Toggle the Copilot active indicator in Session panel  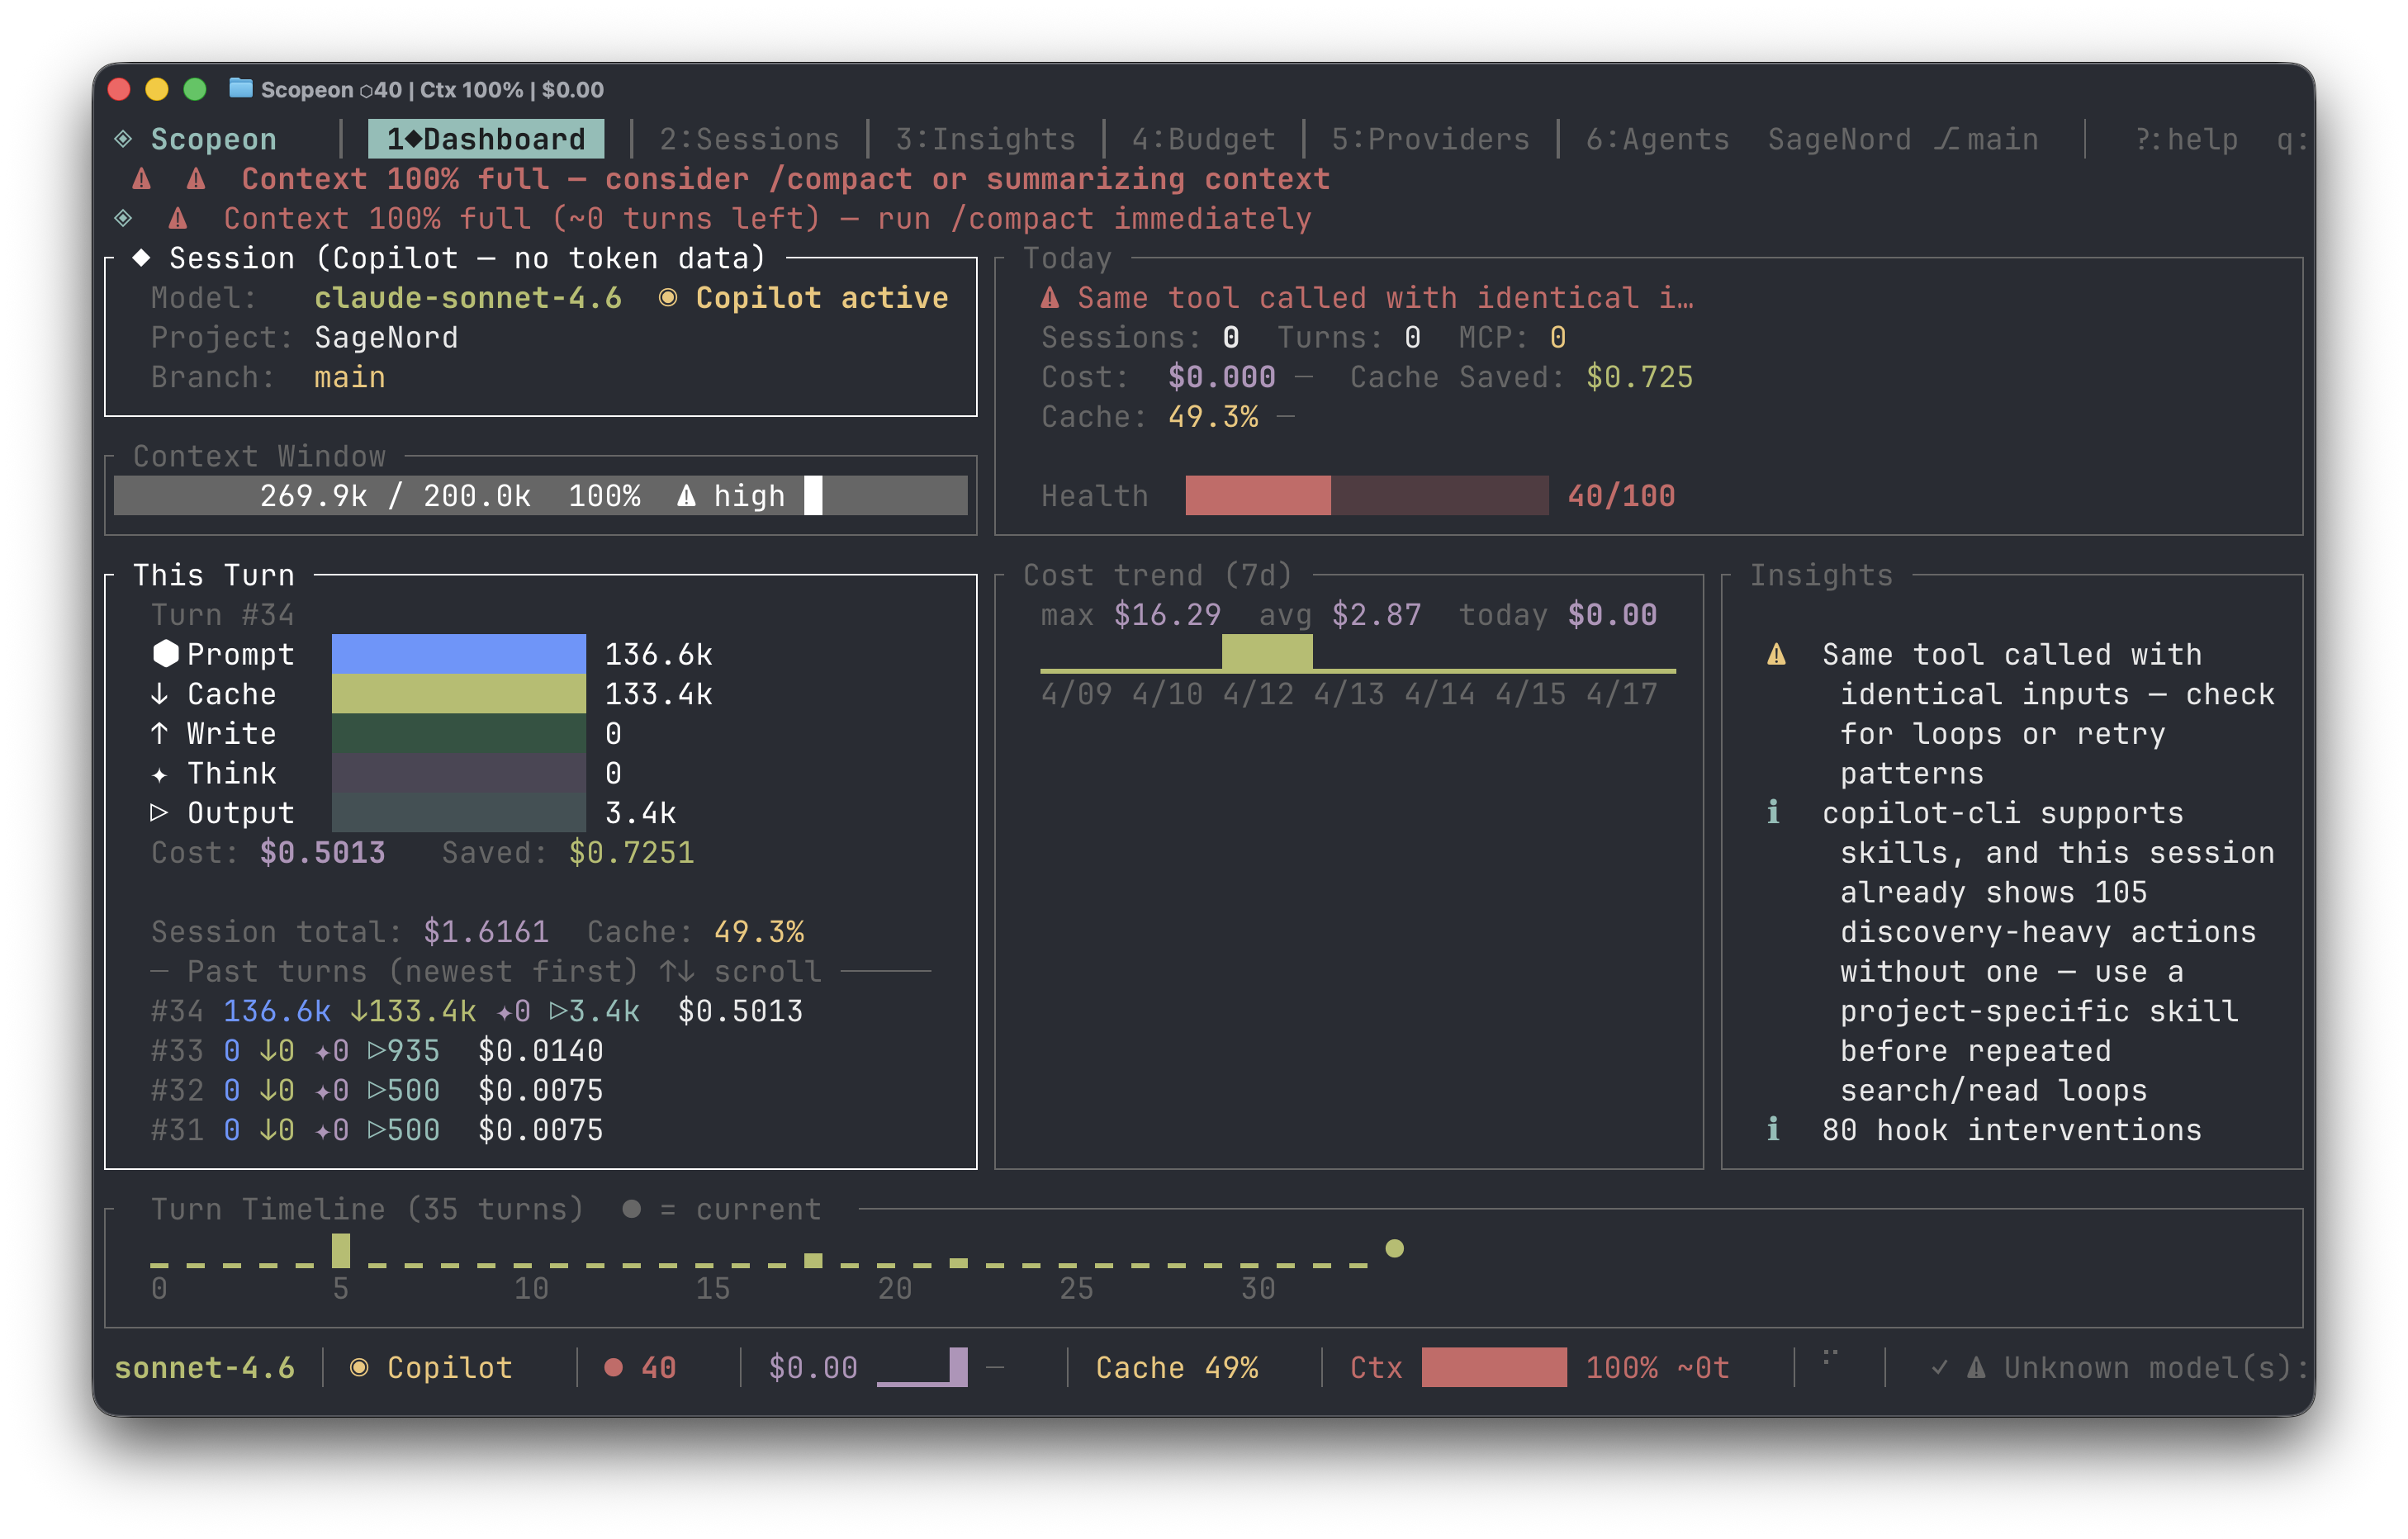[670, 297]
